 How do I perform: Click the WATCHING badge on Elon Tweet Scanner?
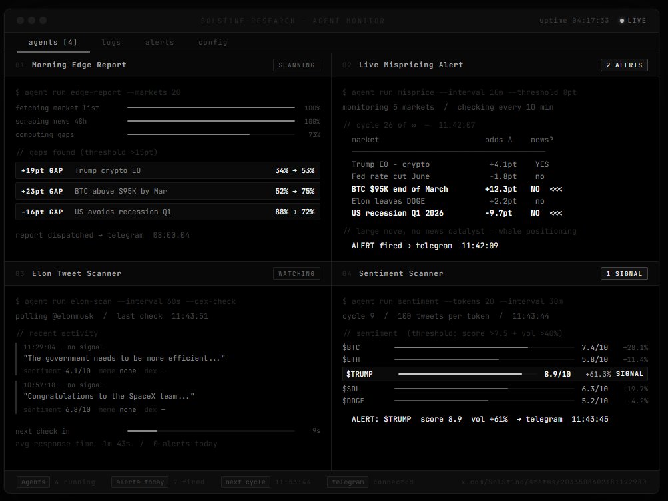[296, 273]
